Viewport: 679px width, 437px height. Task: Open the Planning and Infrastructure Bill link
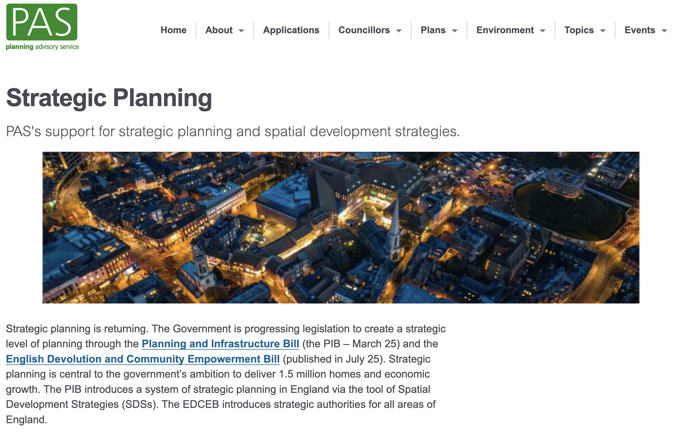tap(220, 344)
